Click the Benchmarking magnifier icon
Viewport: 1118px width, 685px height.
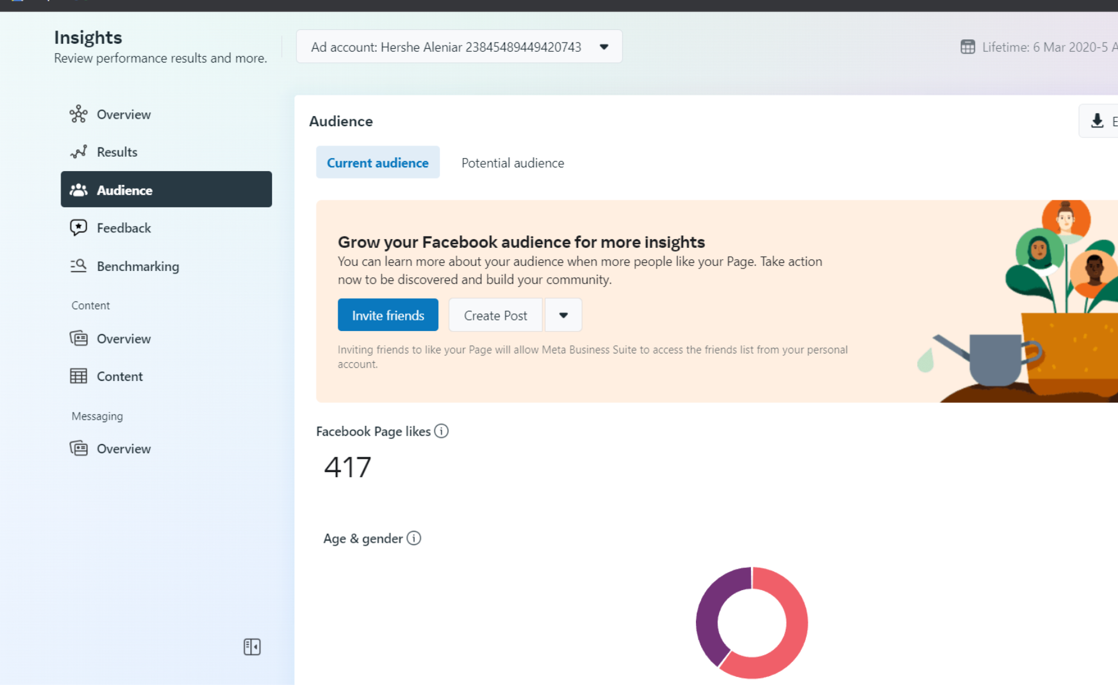coord(79,266)
